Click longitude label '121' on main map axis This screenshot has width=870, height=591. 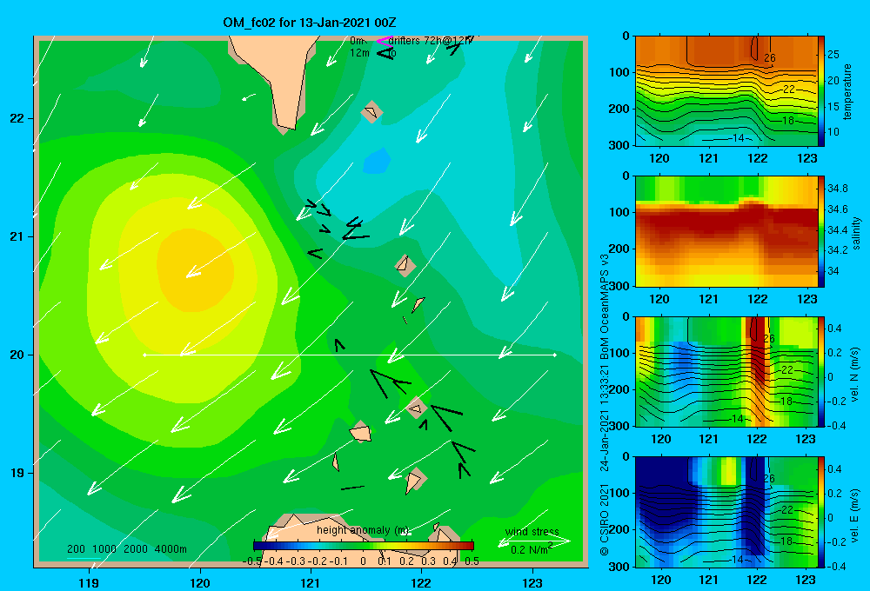click(x=311, y=582)
